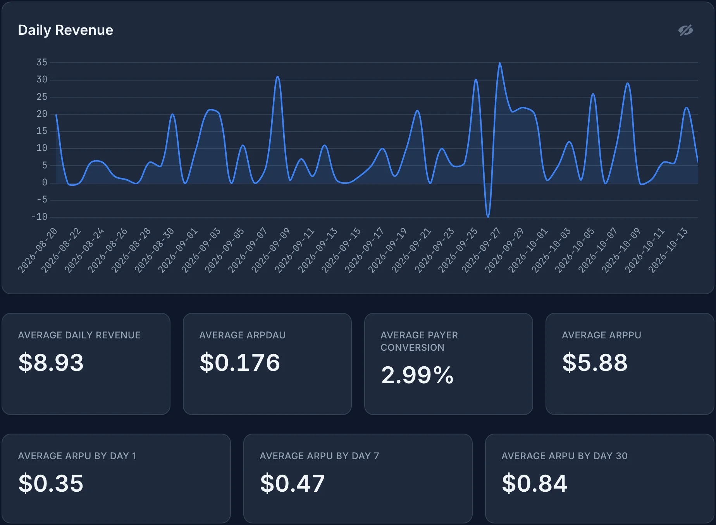Click the 2026-09-01 x-axis date label
716x525 pixels.
click(178, 250)
